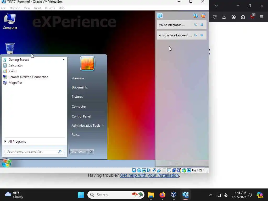Select the Computer desktop icon
Screen dimensions: 268x201
click(x=10, y=21)
